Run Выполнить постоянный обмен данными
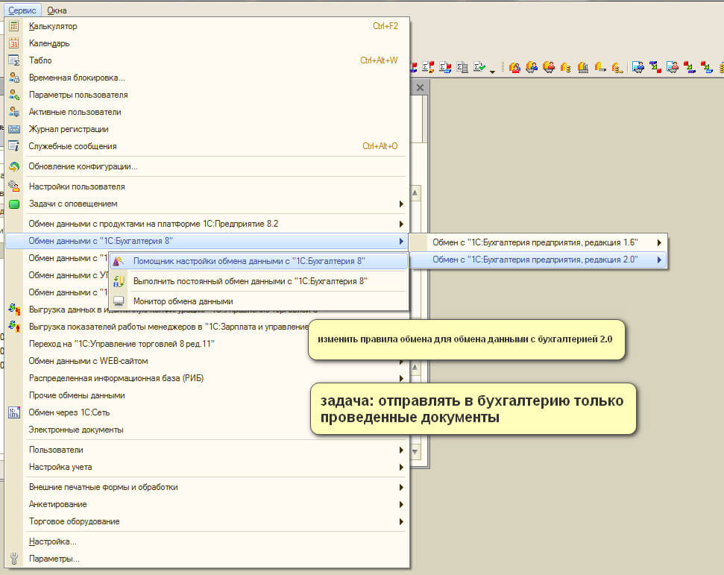Image resolution: width=724 pixels, height=575 pixels. point(250,281)
